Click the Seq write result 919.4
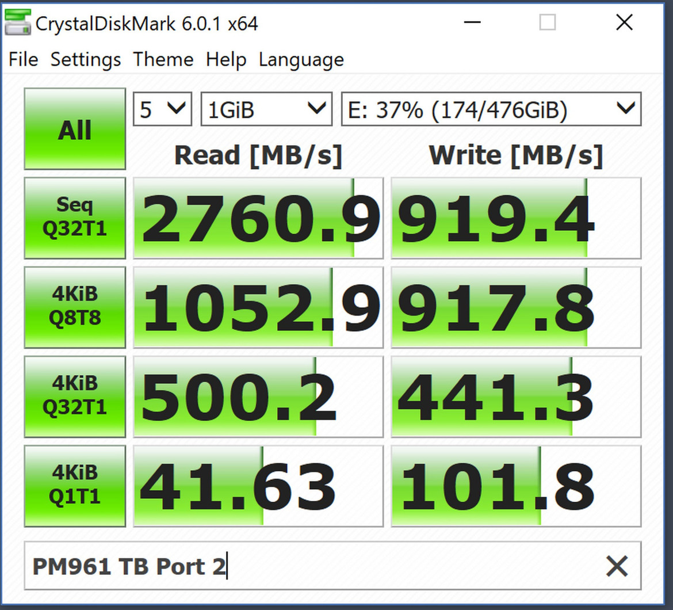This screenshot has width=673, height=610. [x=516, y=218]
